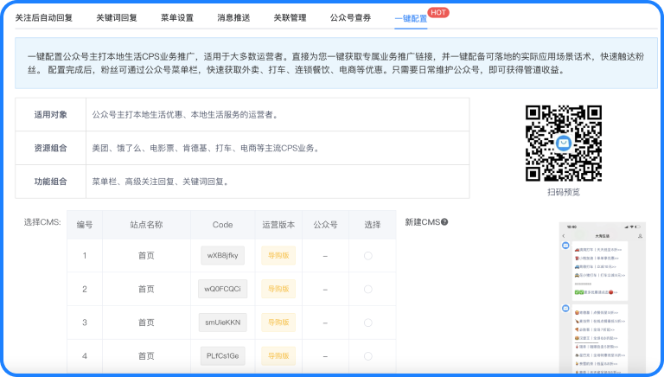Click the second blue chat avatar in phone preview
664x377 pixels.
[565, 306]
